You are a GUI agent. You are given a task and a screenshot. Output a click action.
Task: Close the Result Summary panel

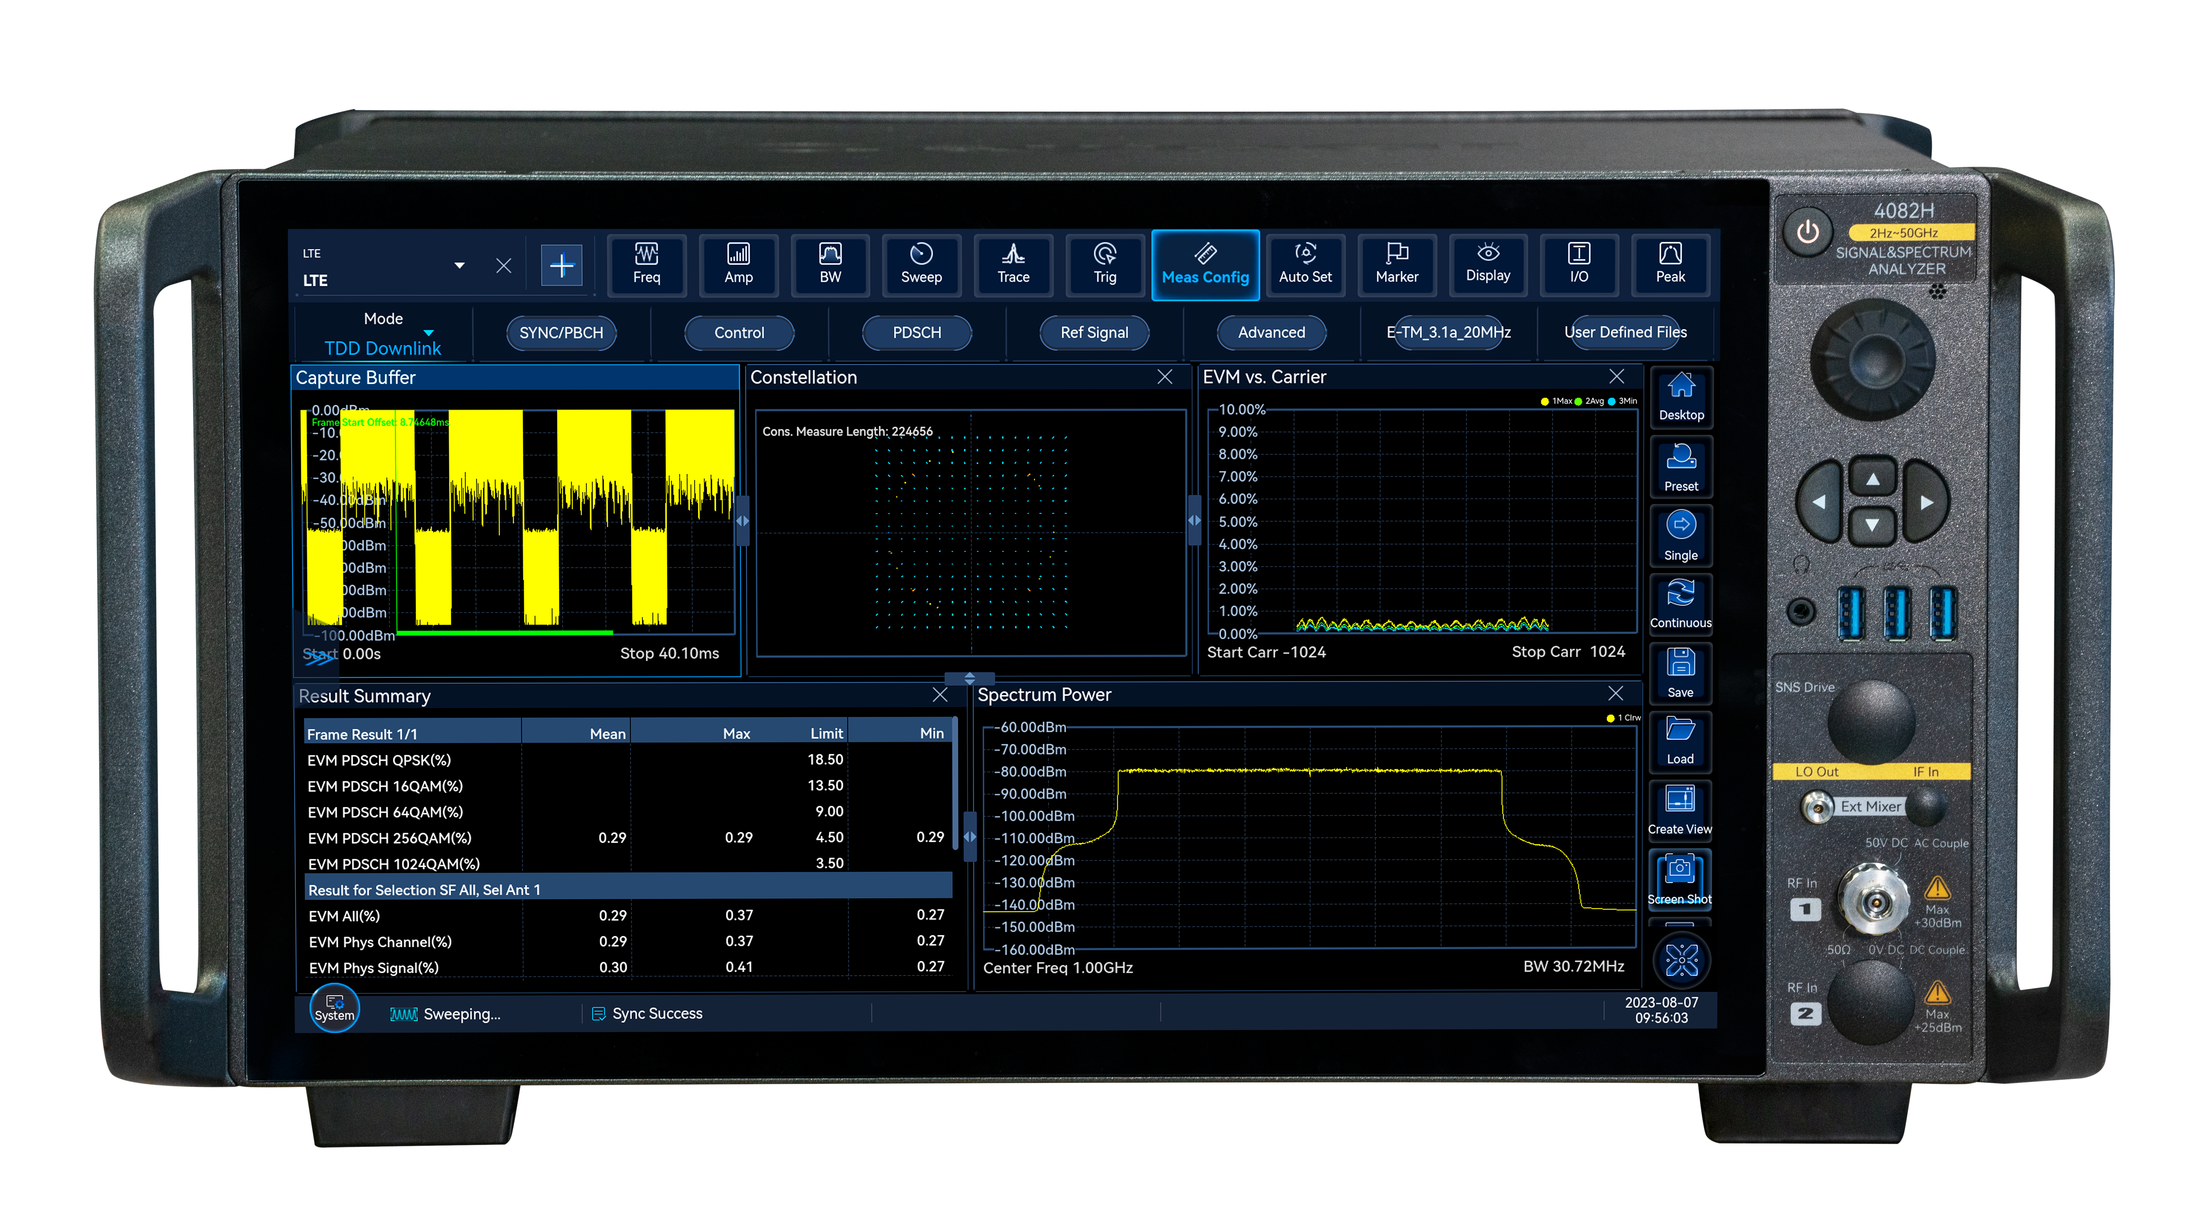[x=940, y=695]
